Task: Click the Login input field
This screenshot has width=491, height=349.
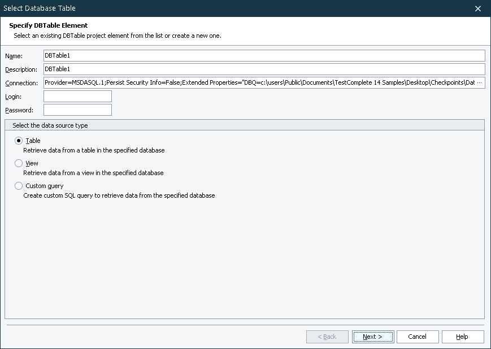Action: pos(77,96)
